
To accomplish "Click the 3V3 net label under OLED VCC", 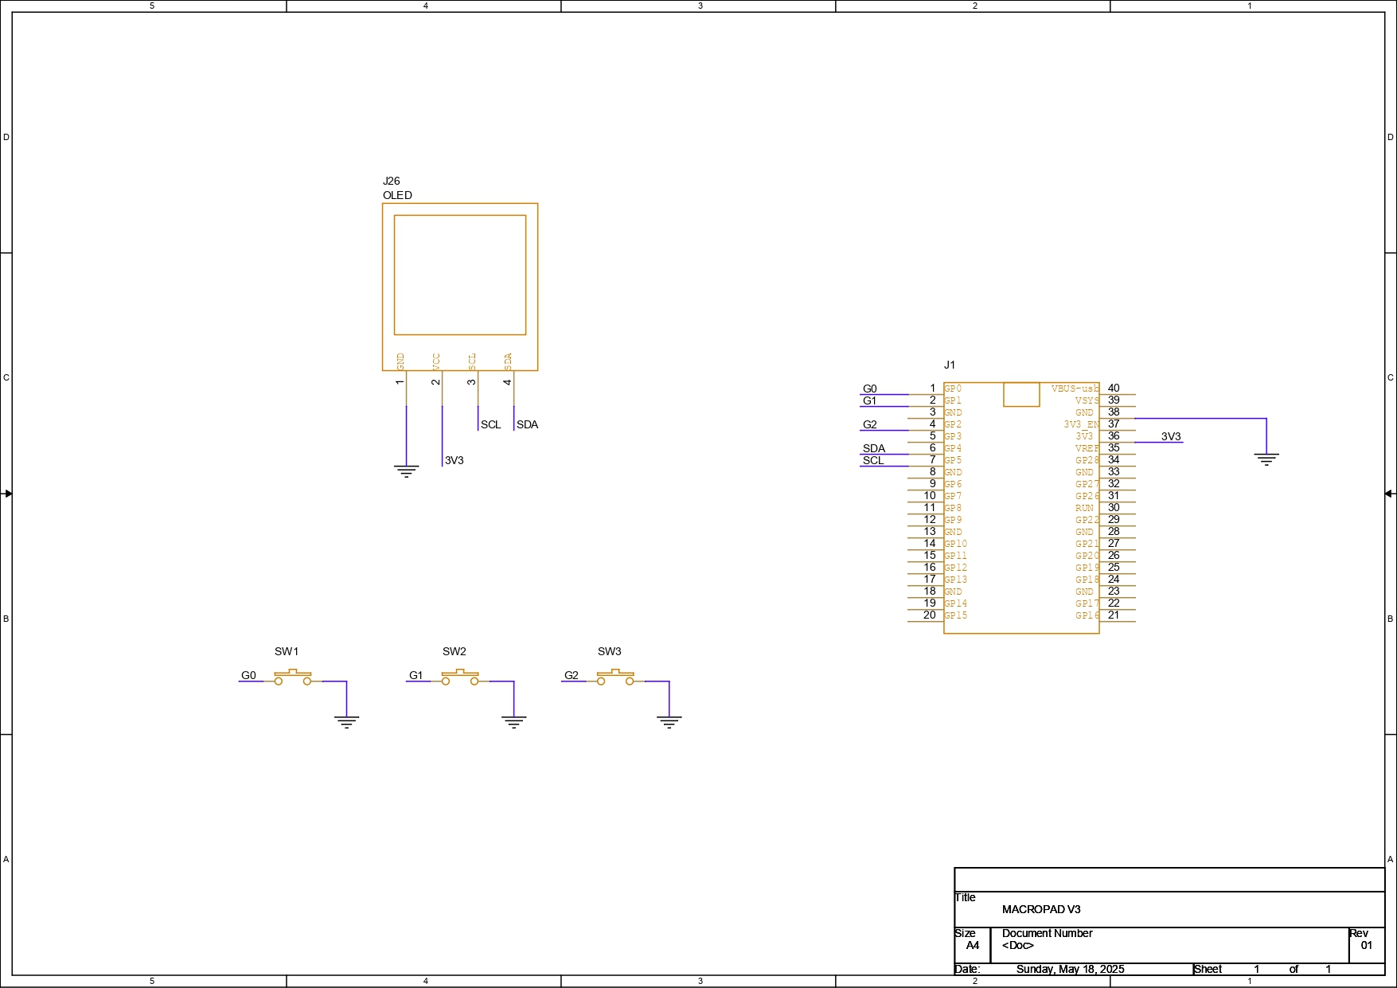I will click(x=454, y=461).
